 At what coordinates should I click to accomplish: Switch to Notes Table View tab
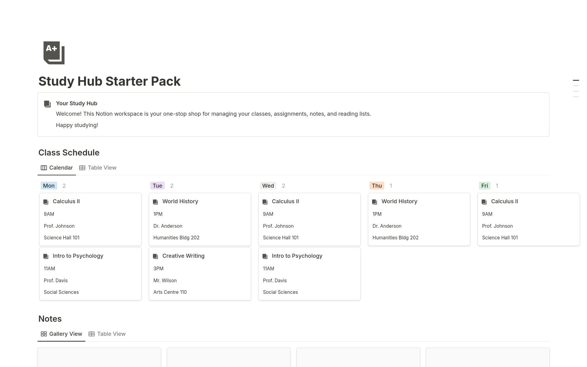coord(107,334)
